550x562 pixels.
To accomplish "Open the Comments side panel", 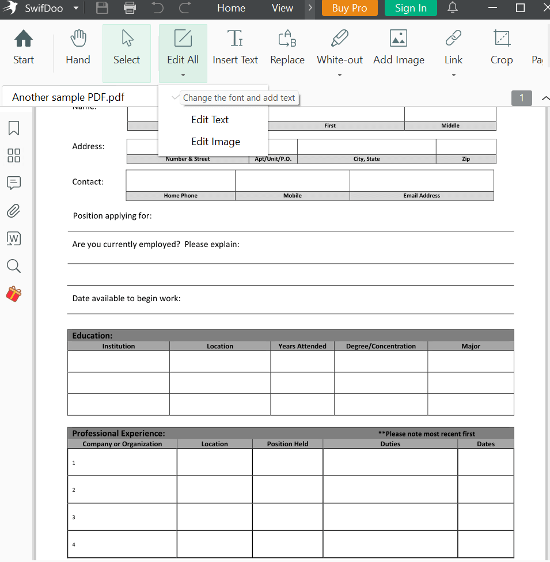I will 14,183.
